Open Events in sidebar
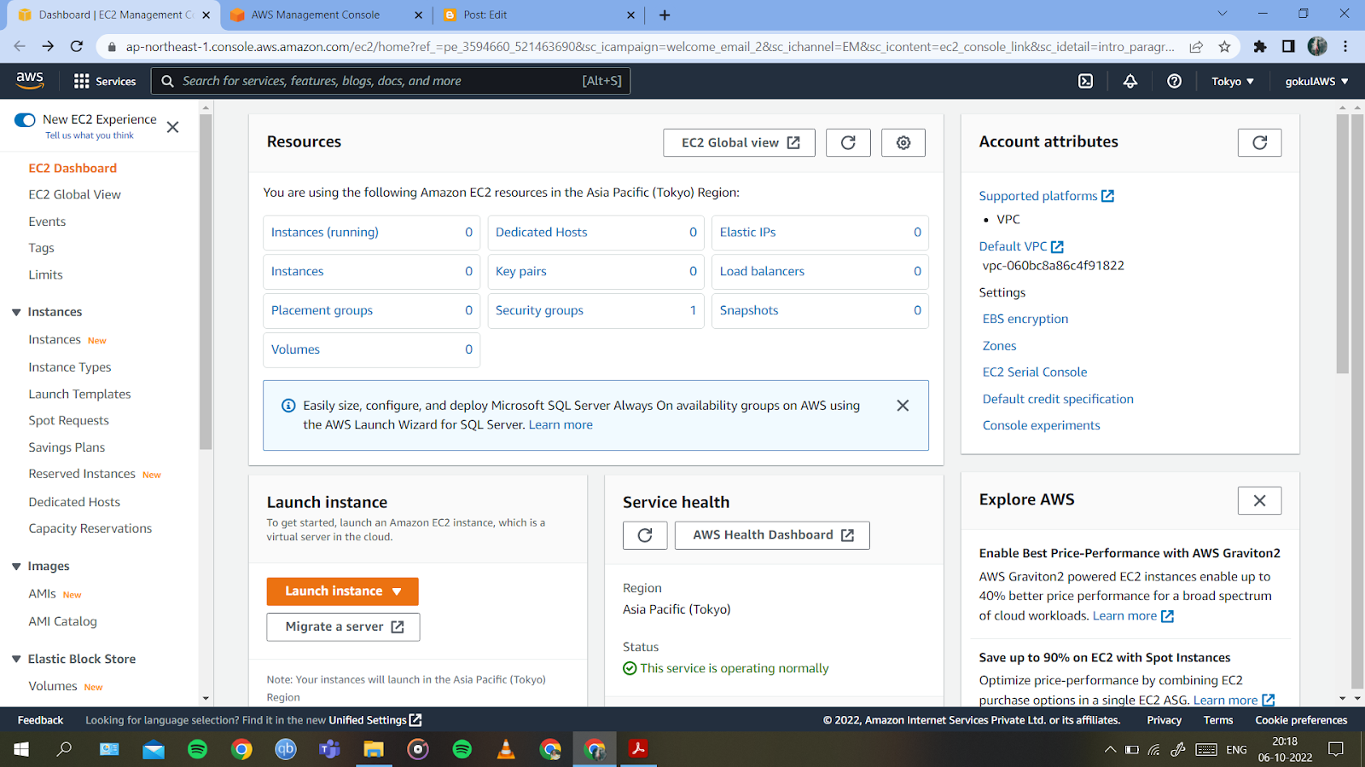1365x767 pixels. coord(47,222)
